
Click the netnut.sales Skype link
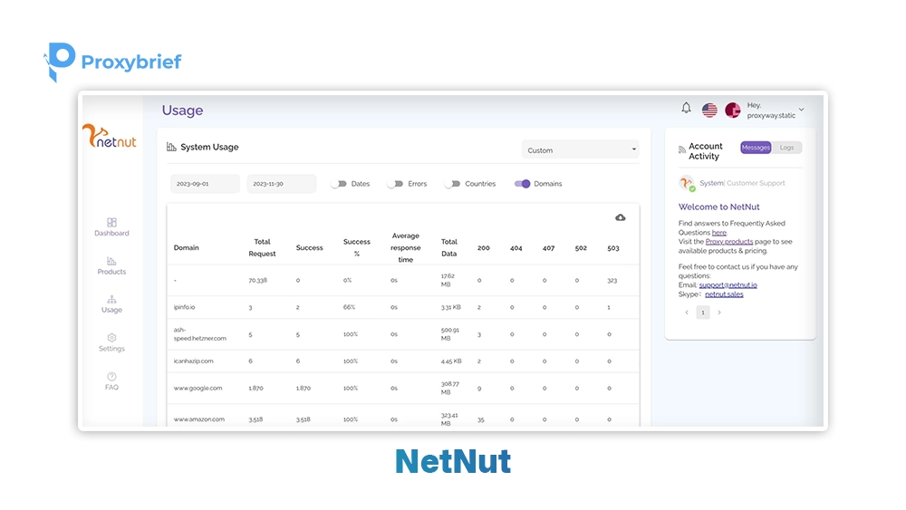tap(724, 294)
